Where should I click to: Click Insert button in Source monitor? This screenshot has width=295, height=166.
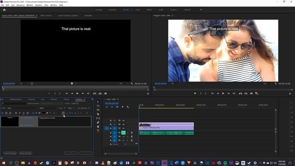(x=94, y=93)
